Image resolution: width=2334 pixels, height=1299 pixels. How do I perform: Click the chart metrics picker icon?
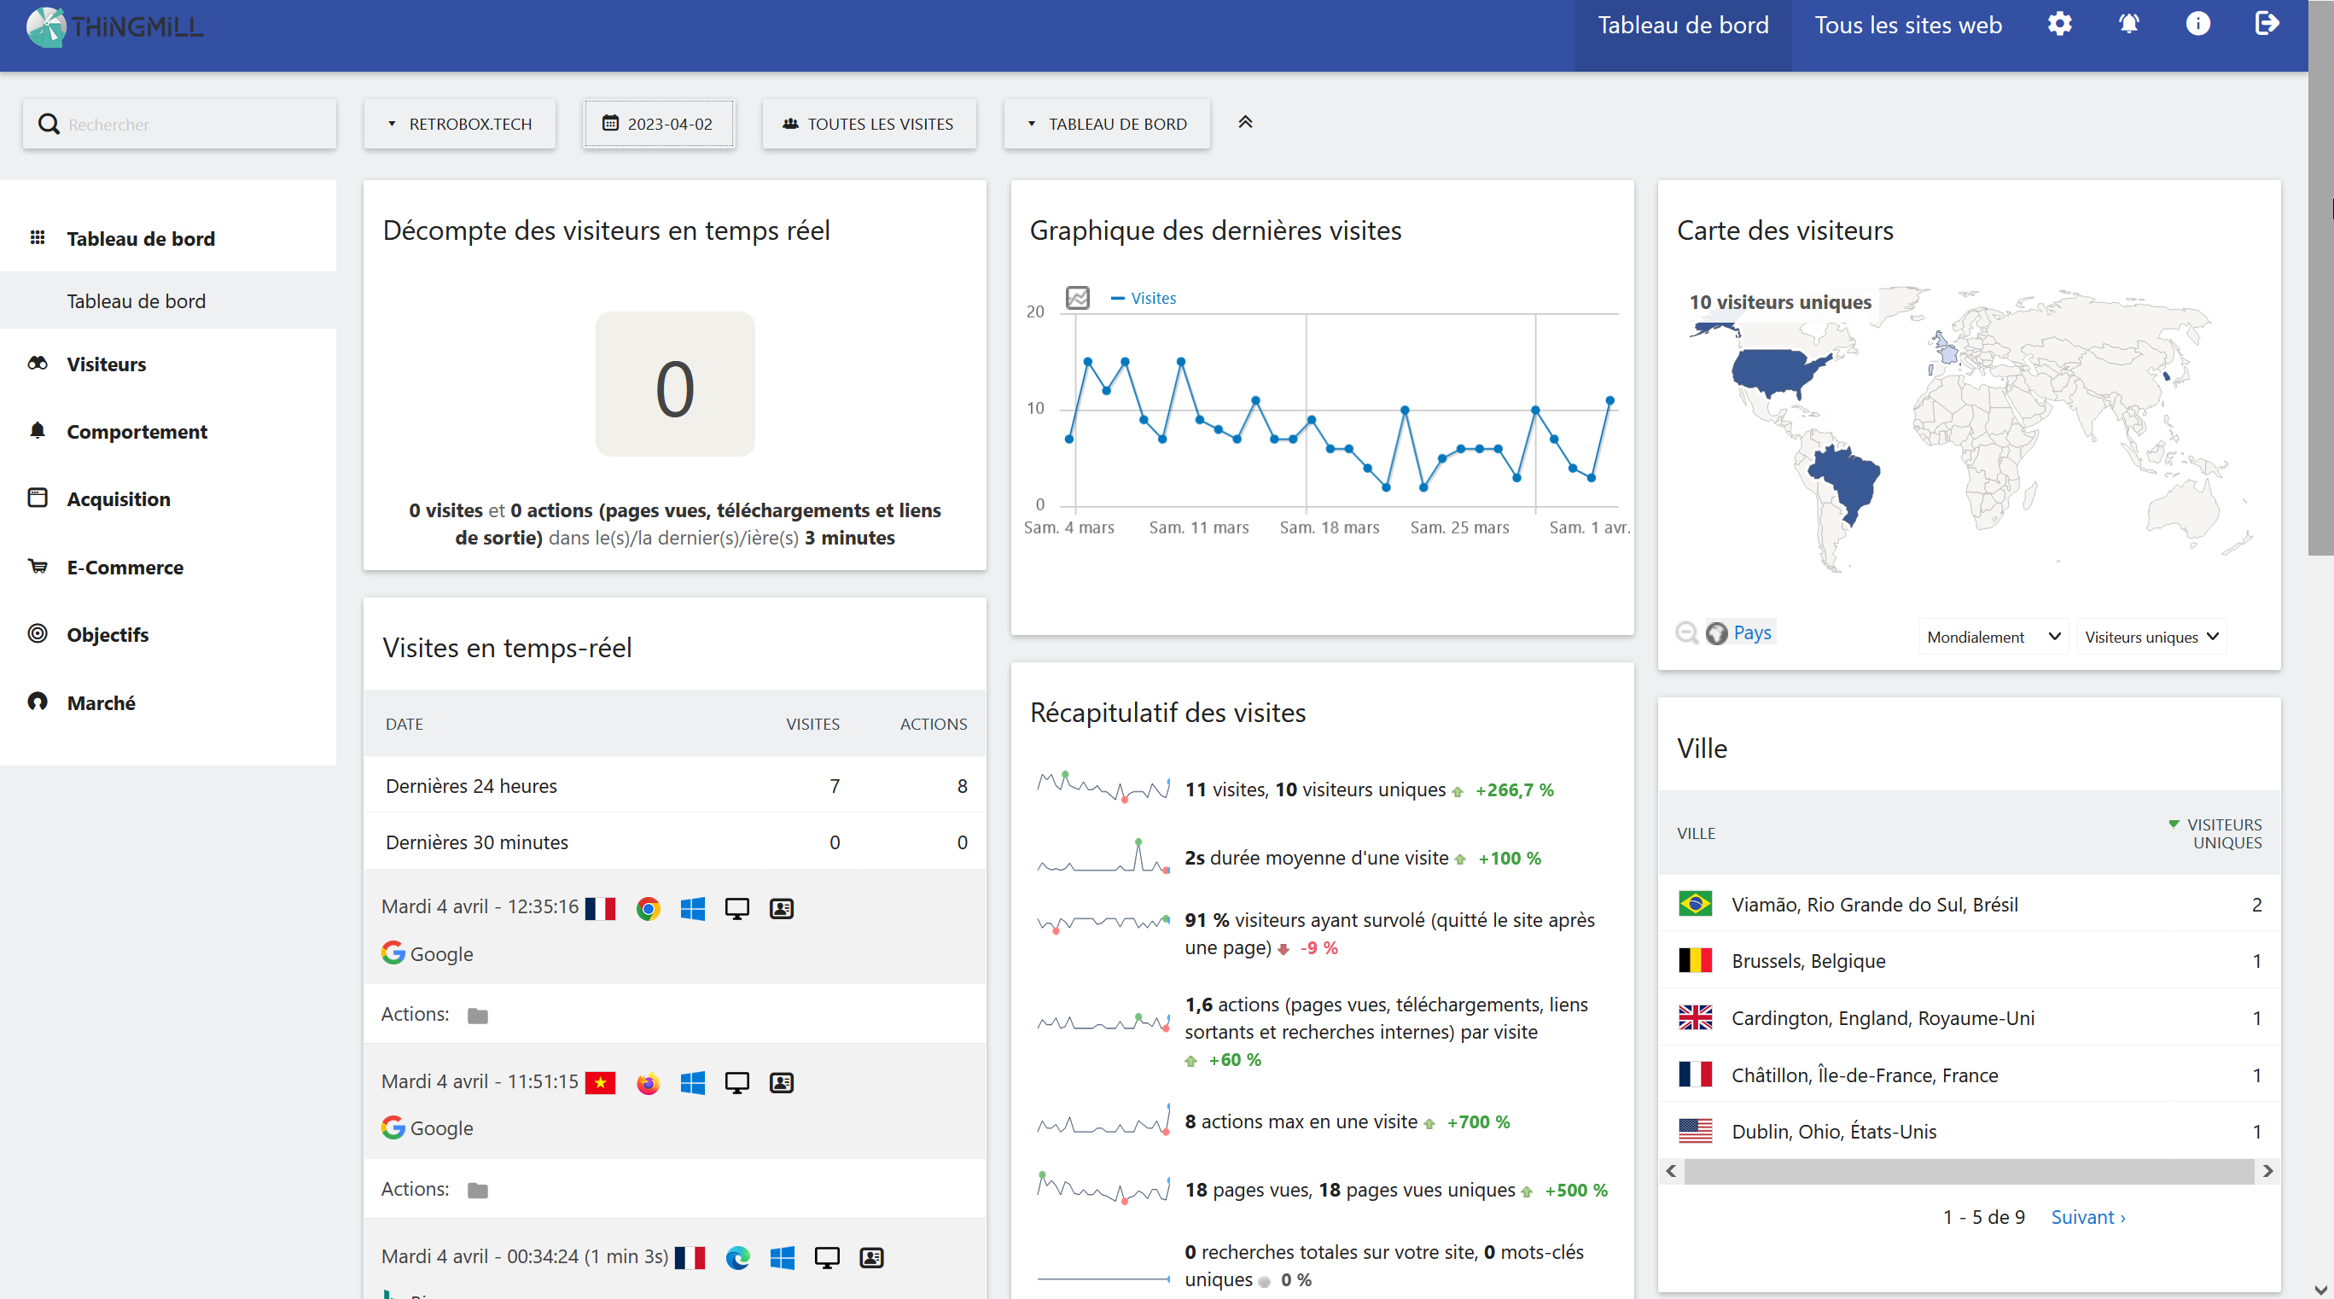point(1077,298)
